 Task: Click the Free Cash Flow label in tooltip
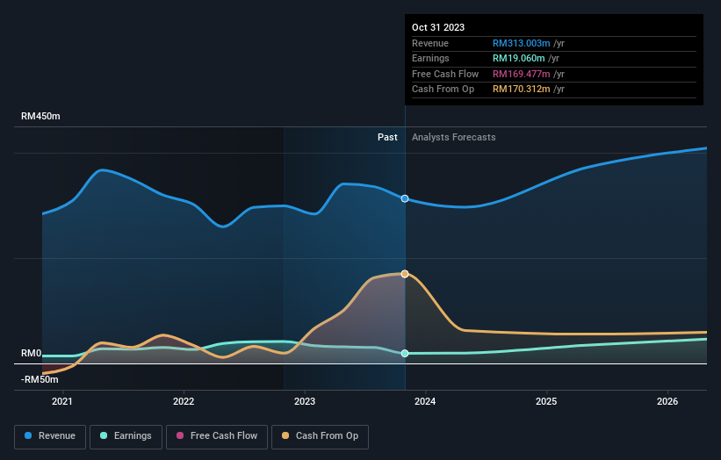(x=445, y=74)
